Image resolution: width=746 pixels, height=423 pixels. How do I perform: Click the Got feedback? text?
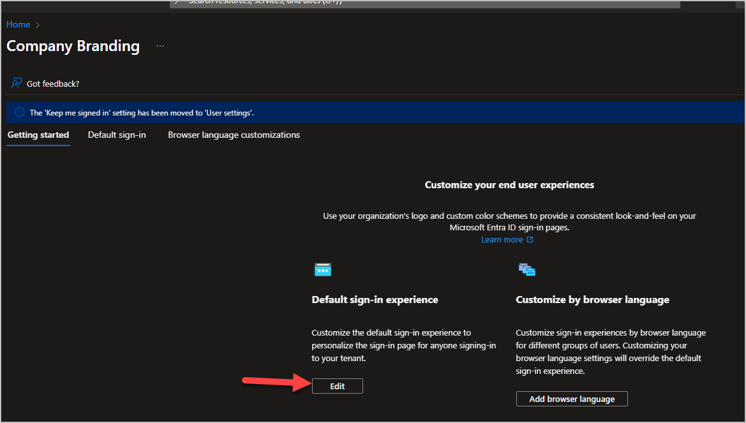click(x=53, y=84)
